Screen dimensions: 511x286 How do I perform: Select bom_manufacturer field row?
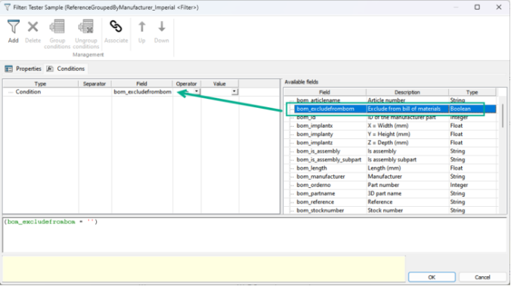(x=391, y=177)
